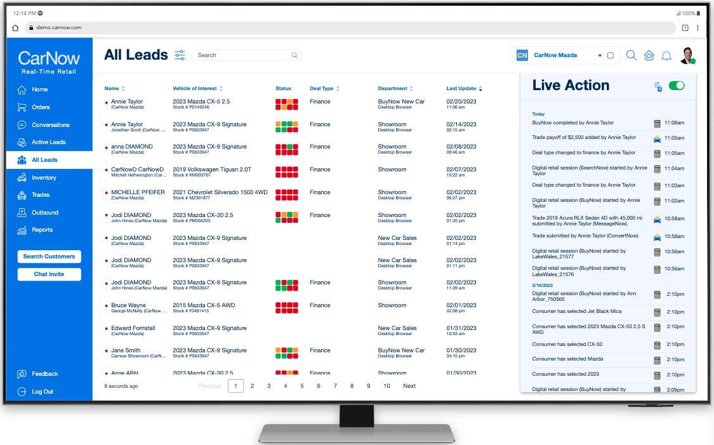Open Conversations in the sidebar

pyautogui.click(x=50, y=125)
